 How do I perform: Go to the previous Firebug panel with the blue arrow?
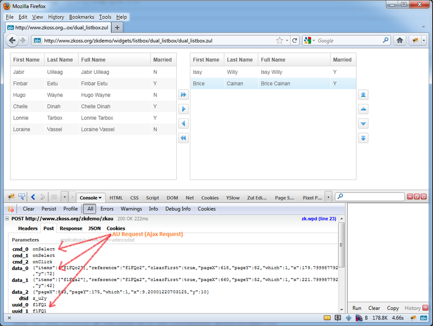[x=33, y=197]
